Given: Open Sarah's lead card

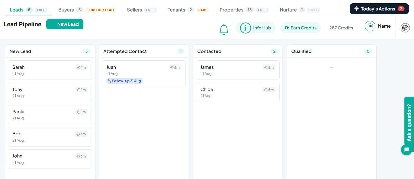Looking at the screenshot, I should pos(50,70).
